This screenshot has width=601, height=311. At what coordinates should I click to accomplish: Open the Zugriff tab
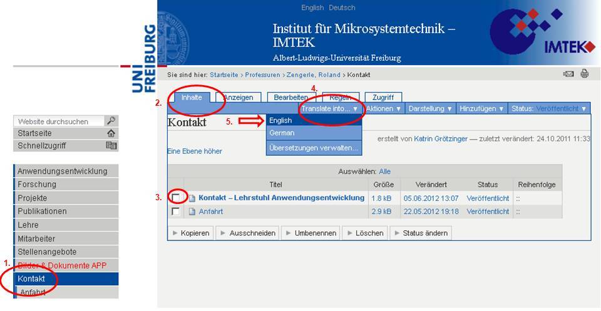point(383,98)
